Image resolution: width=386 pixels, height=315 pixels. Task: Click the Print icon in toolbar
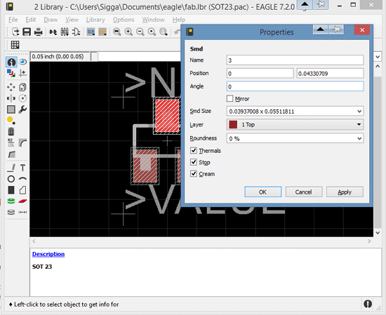pyautogui.click(x=39, y=32)
